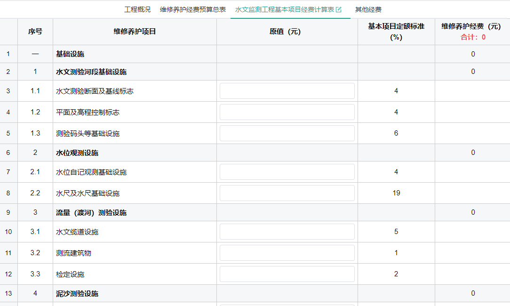Click the quota value 6 for 测验码头等基础设施
The width and height of the screenshot is (510, 306).
(396, 133)
